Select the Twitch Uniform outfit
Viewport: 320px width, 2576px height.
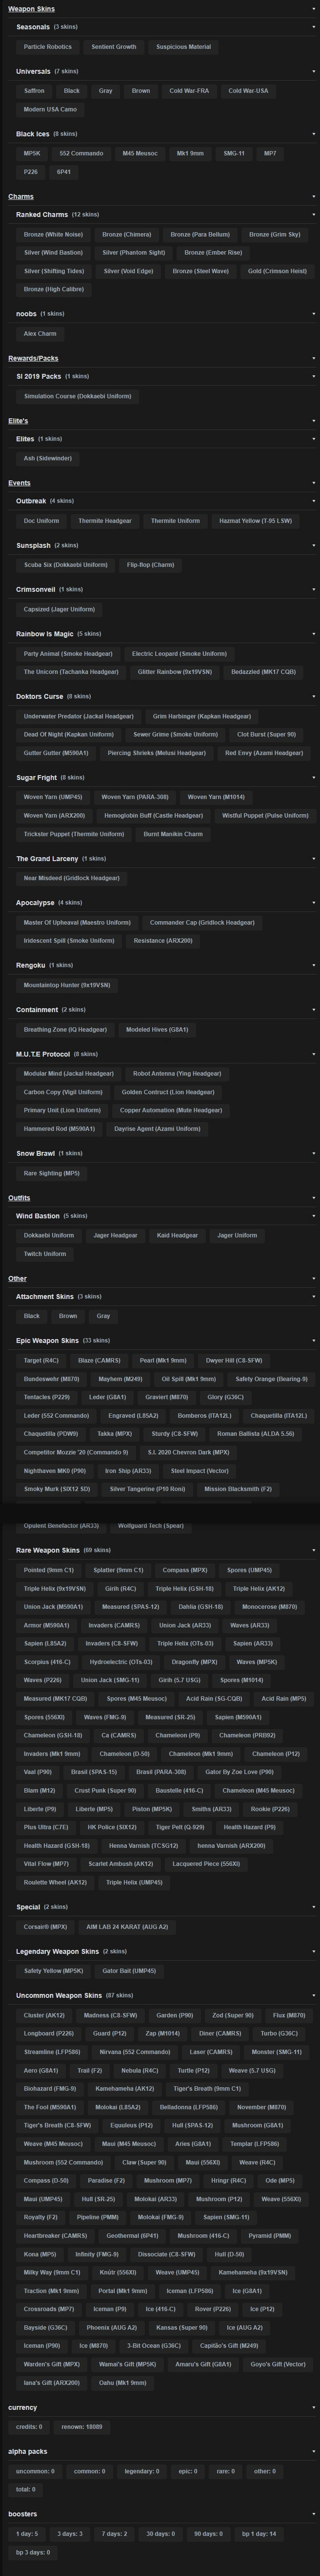point(45,1254)
